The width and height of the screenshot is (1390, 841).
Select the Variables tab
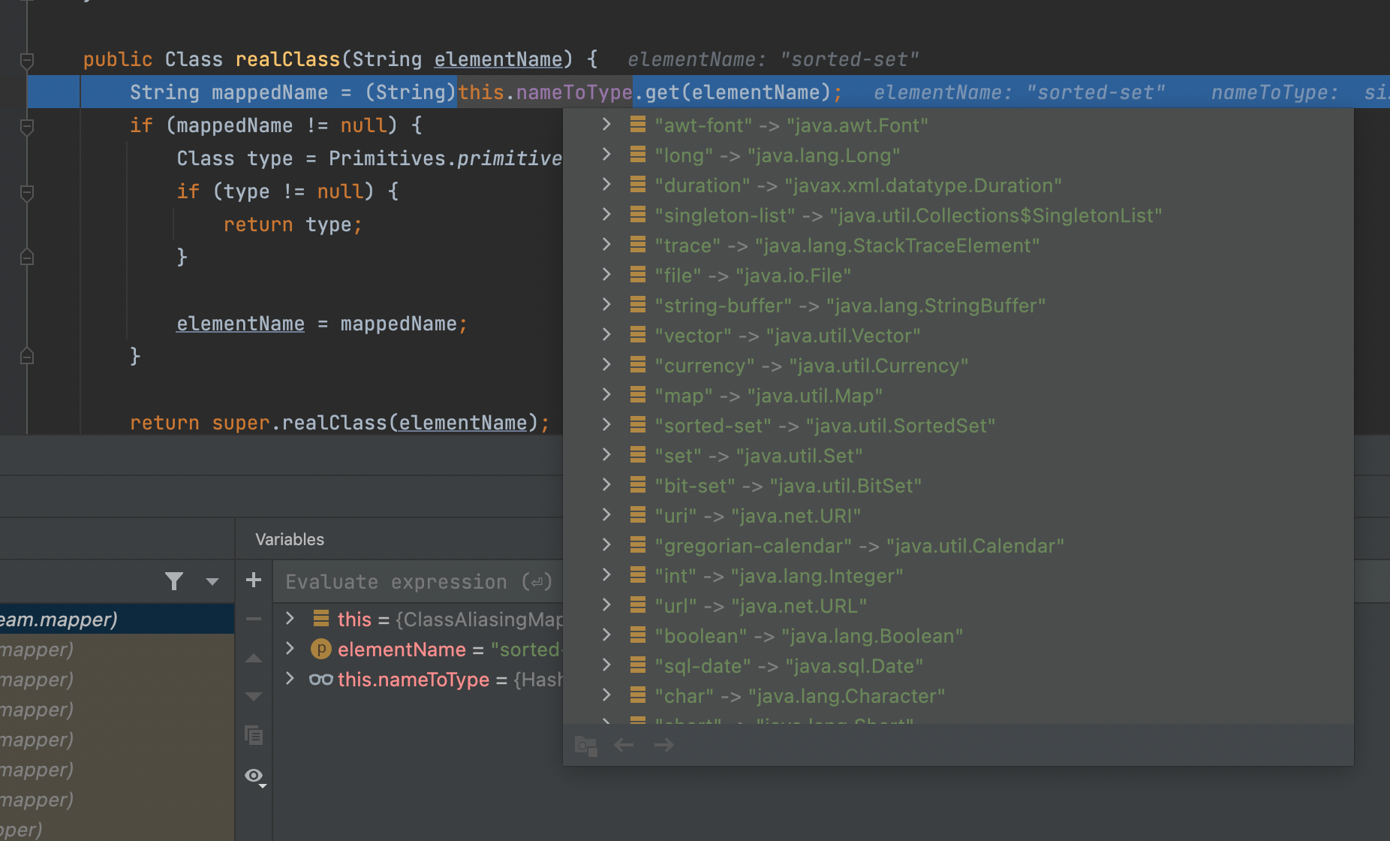click(x=290, y=539)
